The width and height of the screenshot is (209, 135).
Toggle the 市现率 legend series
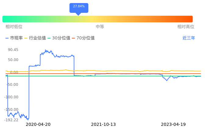click(x=14, y=38)
